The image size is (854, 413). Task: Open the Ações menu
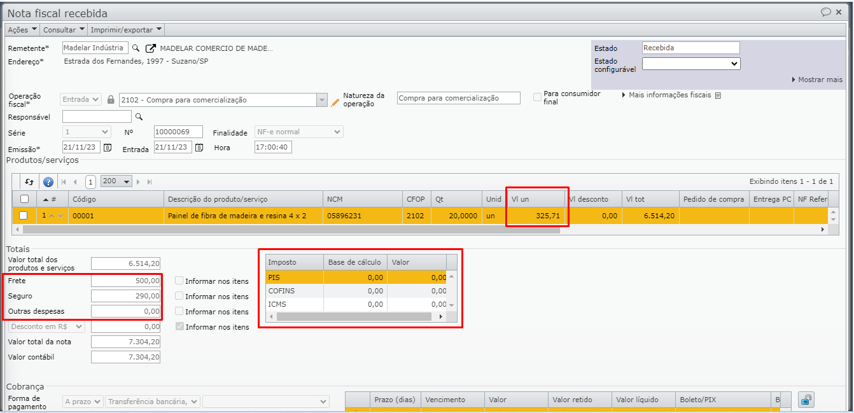(x=22, y=29)
